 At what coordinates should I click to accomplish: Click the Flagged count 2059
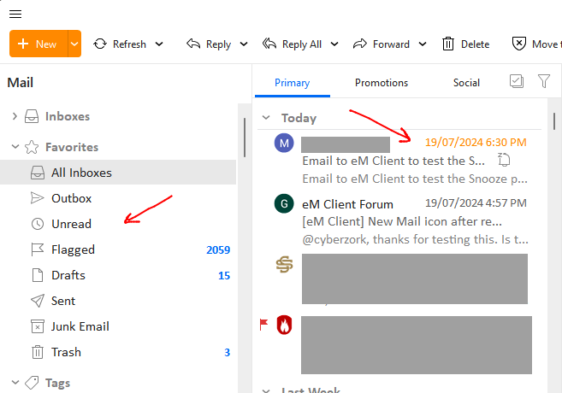218,249
